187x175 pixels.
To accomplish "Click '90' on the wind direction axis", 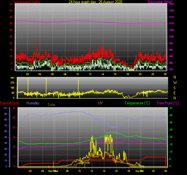I will pyautogui.click(x=13, y=93).
